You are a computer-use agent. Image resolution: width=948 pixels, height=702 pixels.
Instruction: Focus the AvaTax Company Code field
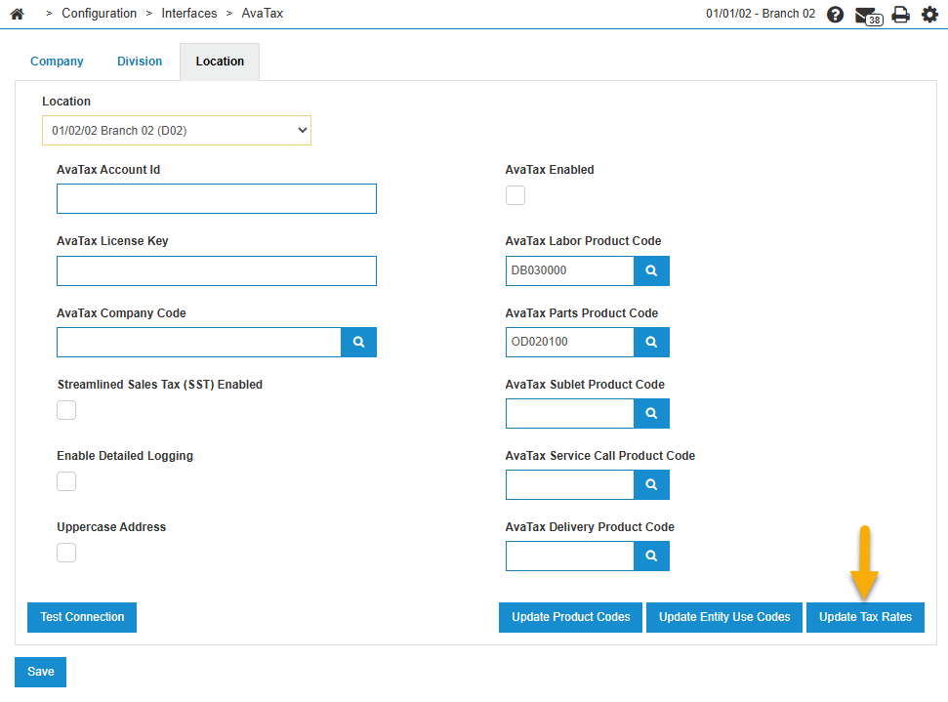pyautogui.click(x=199, y=343)
